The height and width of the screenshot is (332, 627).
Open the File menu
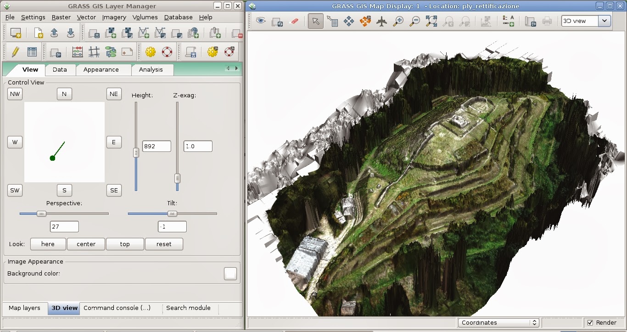pyautogui.click(x=10, y=17)
